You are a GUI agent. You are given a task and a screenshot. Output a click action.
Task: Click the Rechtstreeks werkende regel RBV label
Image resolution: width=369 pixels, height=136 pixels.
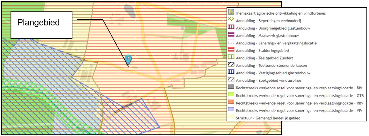pyautogui.click(x=300, y=103)
